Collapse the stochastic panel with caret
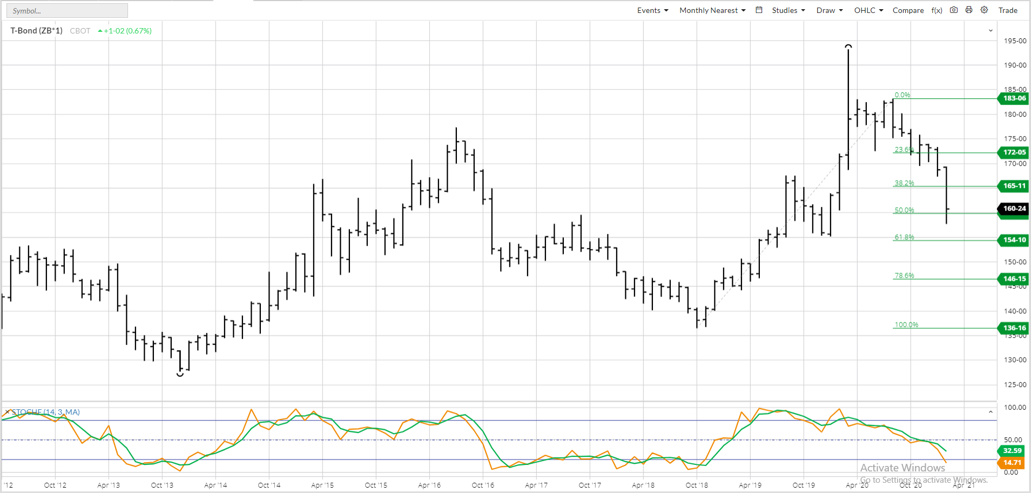The image size is (1031, 493). click(990, 412)
